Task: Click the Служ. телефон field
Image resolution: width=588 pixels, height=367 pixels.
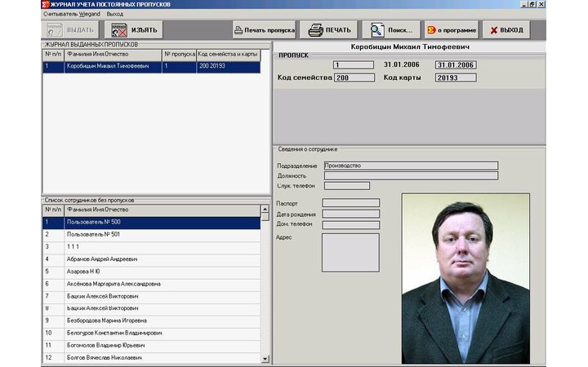Action: tap(347, 186)
